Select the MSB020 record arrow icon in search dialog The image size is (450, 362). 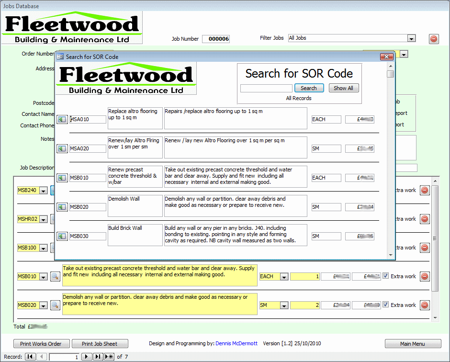(62, 207)
